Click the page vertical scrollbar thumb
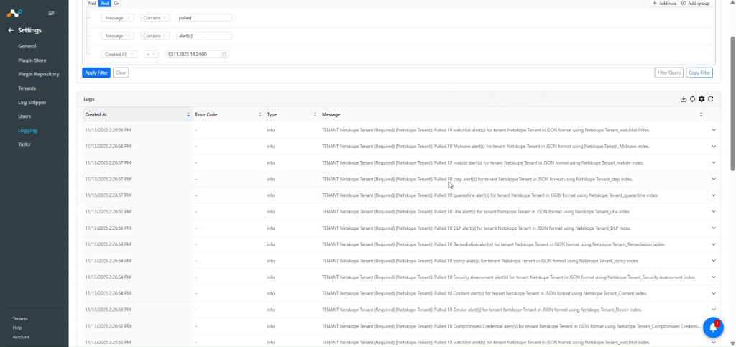The height and width of the screenshot is (347, 736). click(x=732, y=103)
